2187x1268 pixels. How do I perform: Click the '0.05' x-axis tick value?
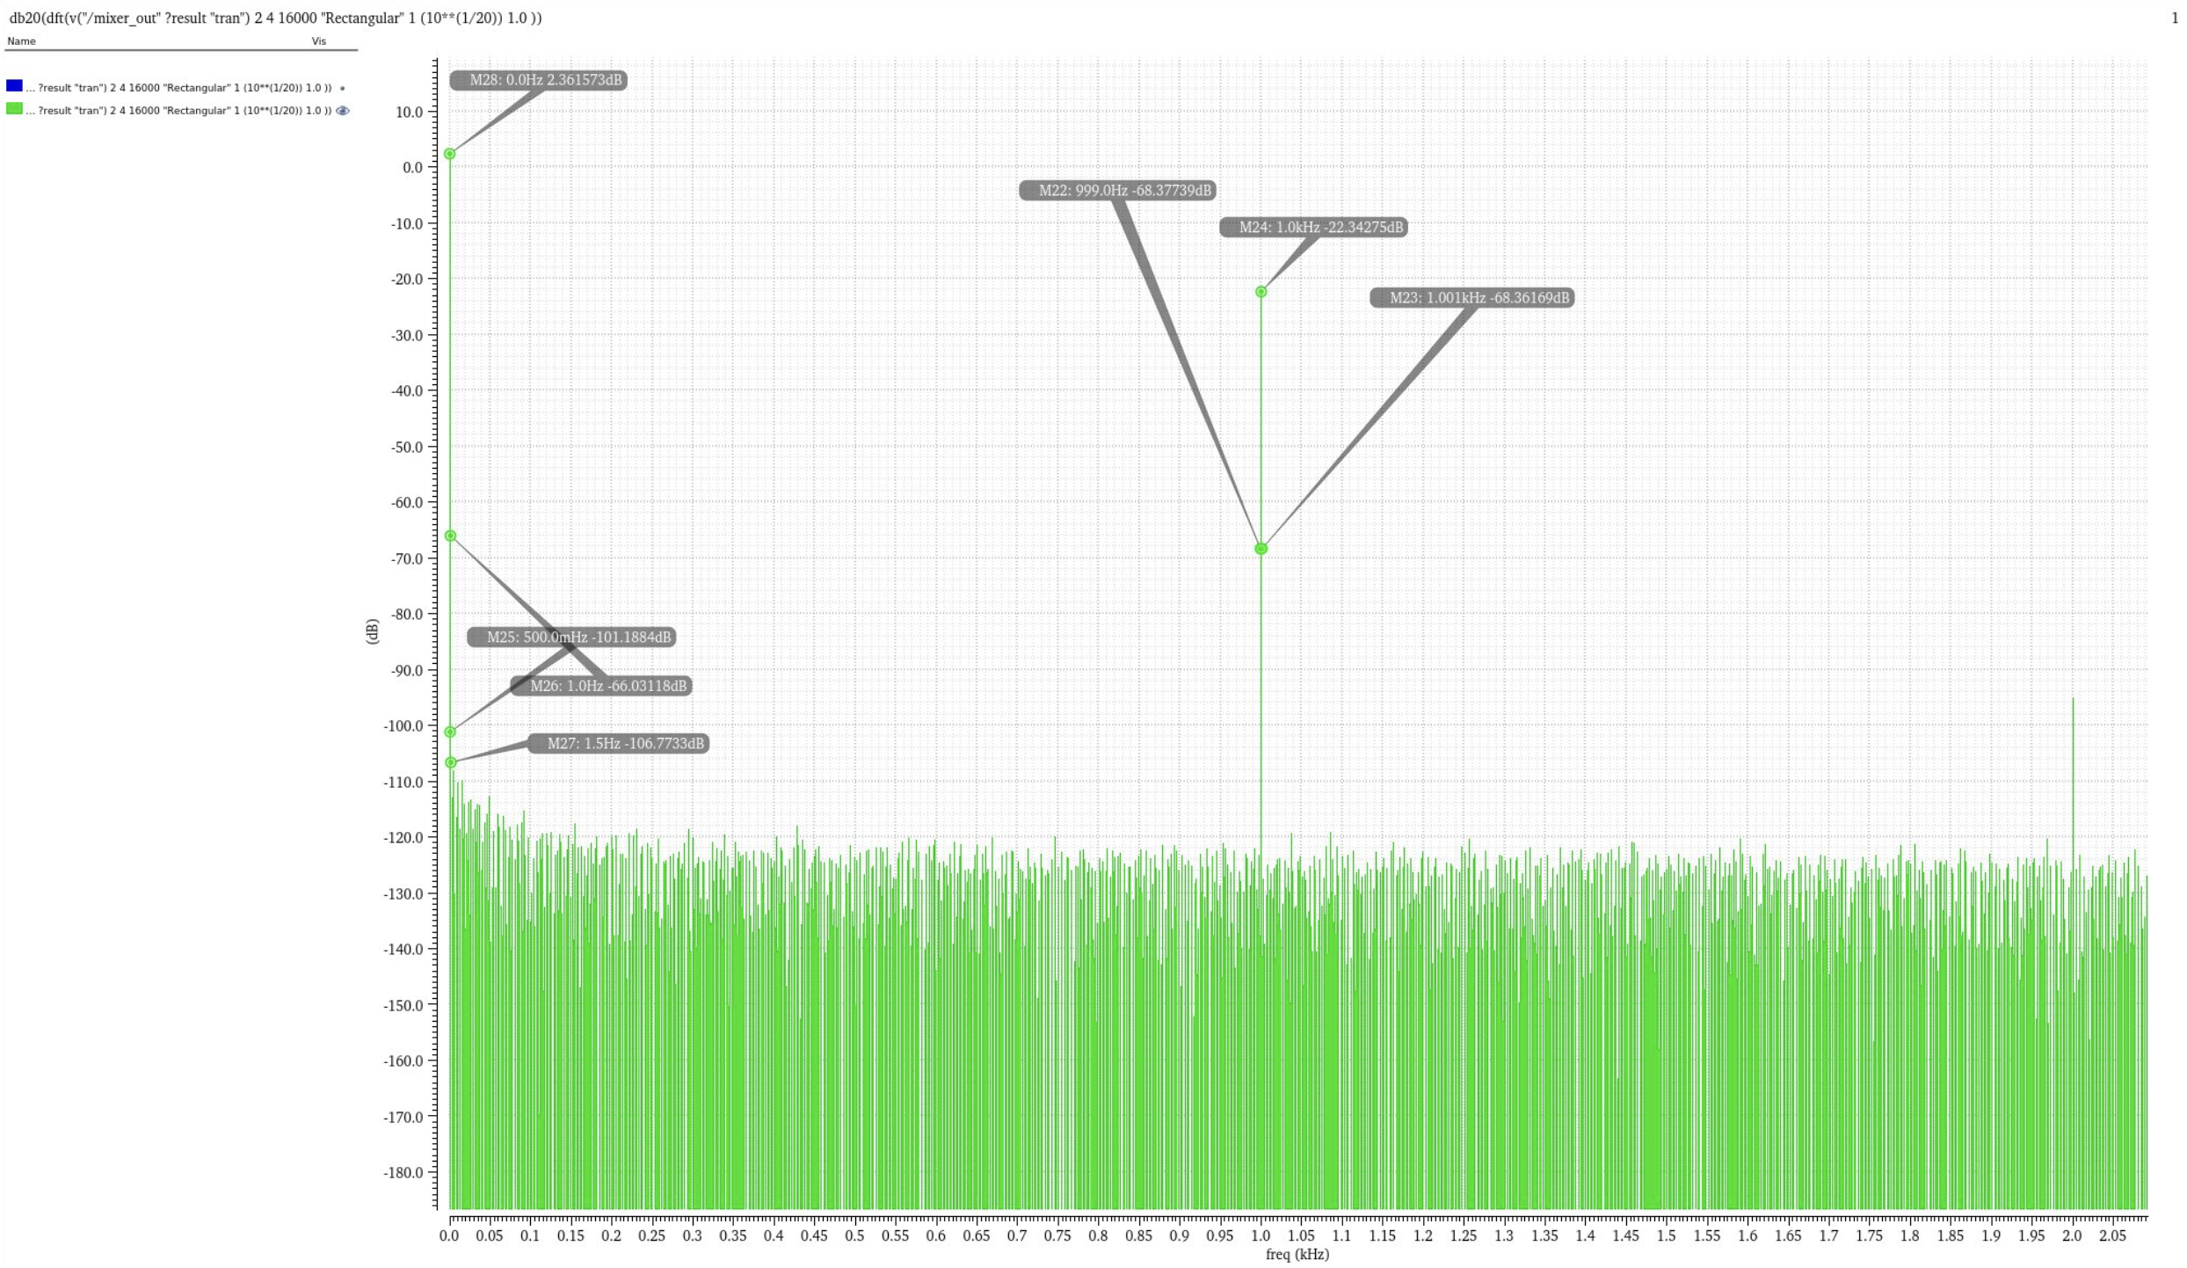click(x=490, y=1235)
